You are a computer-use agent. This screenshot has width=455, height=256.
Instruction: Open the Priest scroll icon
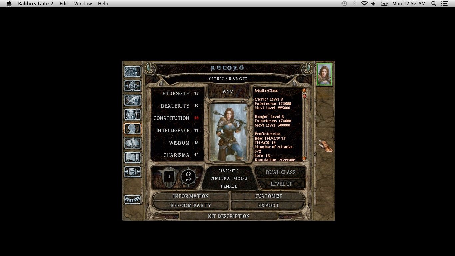tap(132, 158)
